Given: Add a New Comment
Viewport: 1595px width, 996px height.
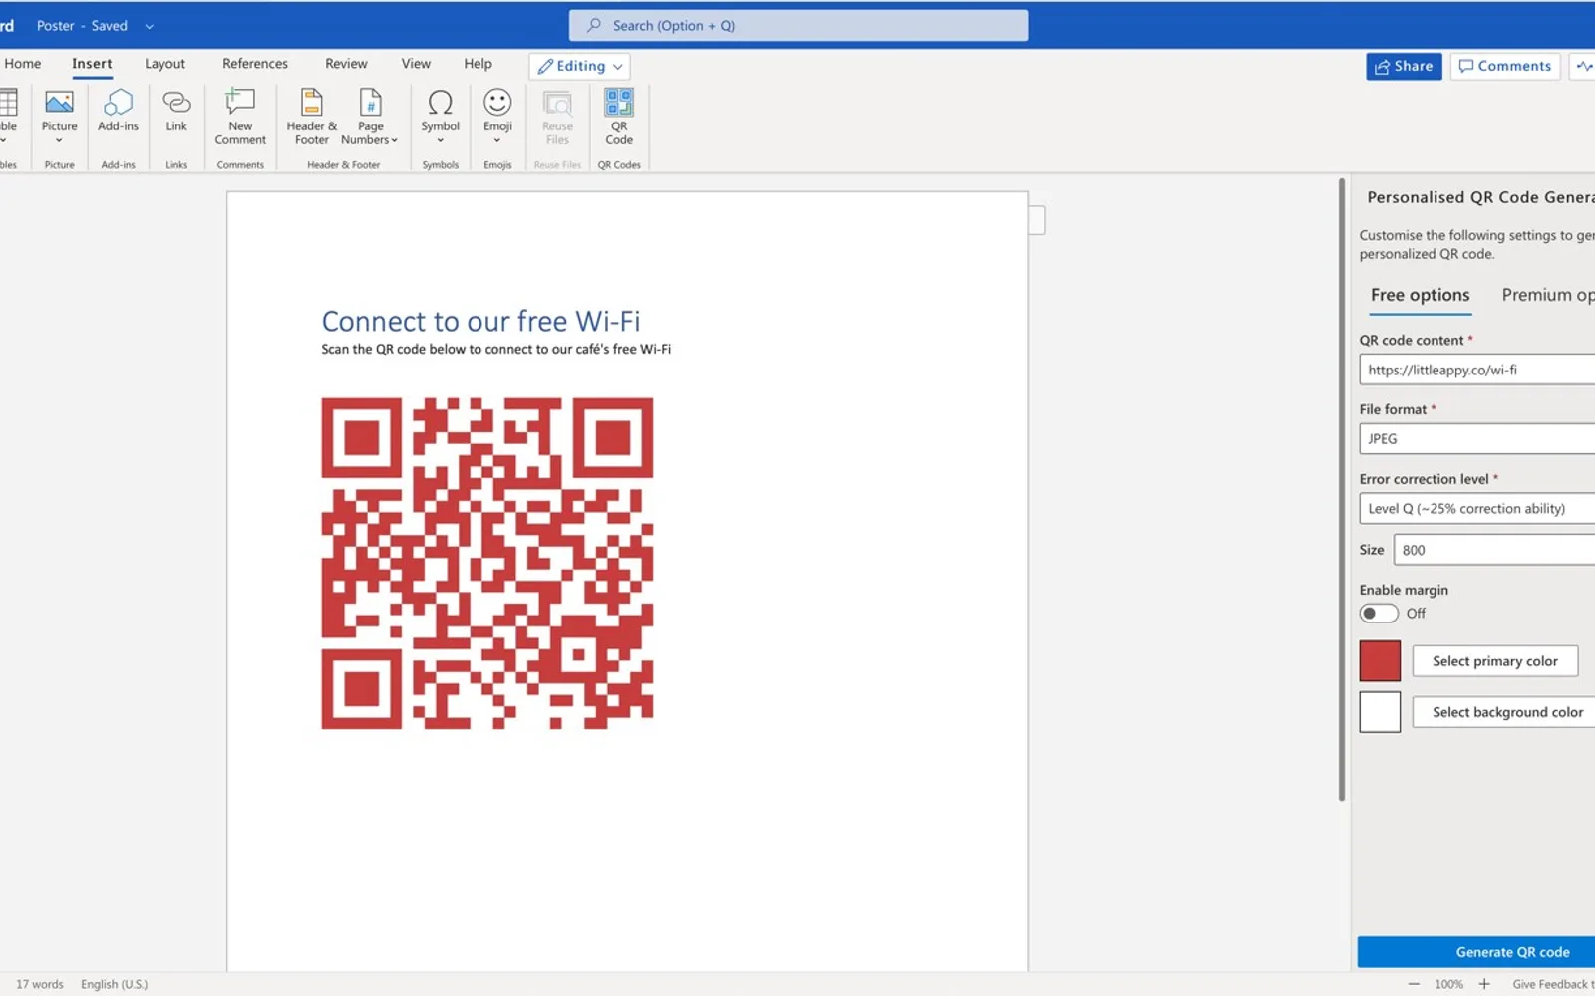Looking at the screenshot, I should (x=240, y=117).
